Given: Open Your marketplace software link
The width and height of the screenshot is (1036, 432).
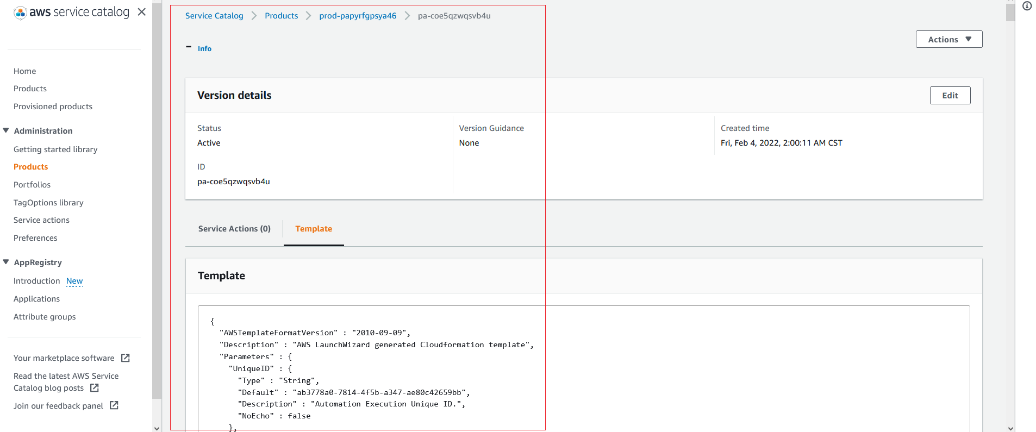Looking at the screenshot, I should (64, 358).
